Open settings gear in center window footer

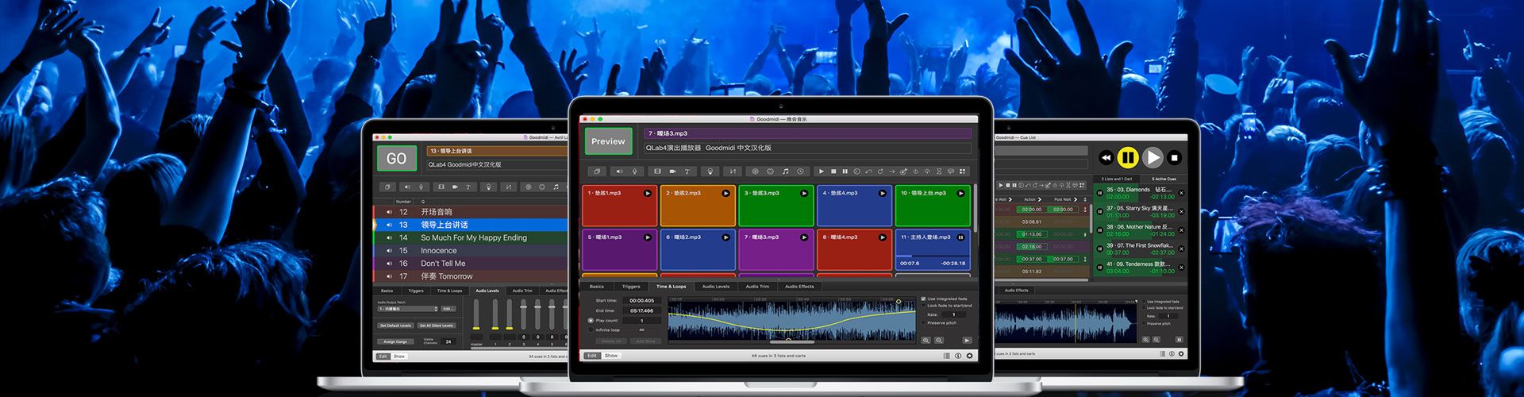[x=969, y=356]
